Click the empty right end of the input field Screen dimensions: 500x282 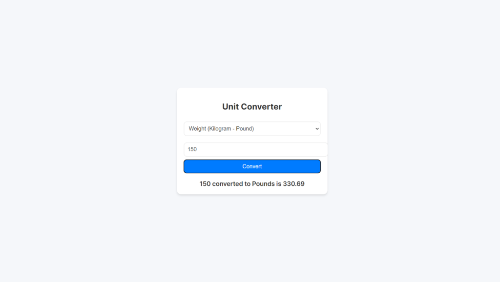[x=312, y=149]
